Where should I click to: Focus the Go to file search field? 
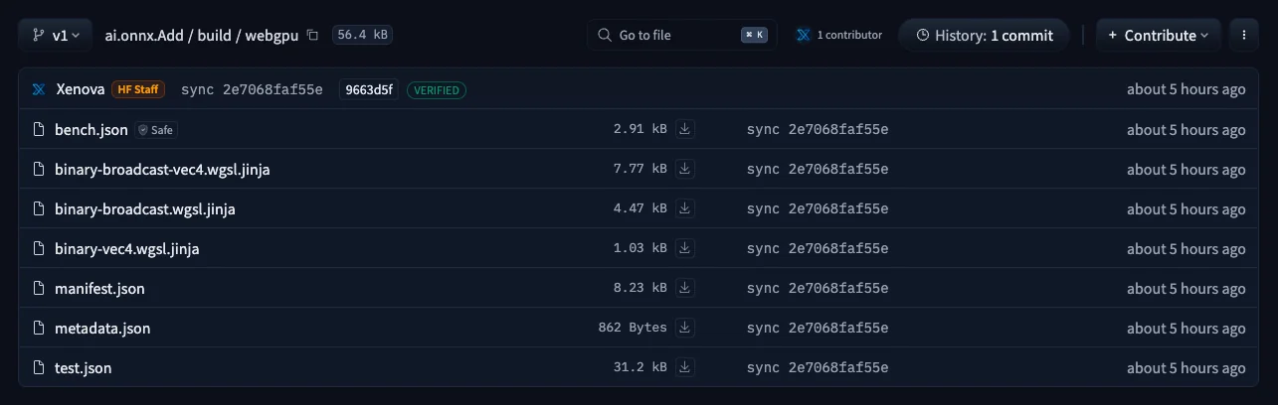(x=681, y=35)
